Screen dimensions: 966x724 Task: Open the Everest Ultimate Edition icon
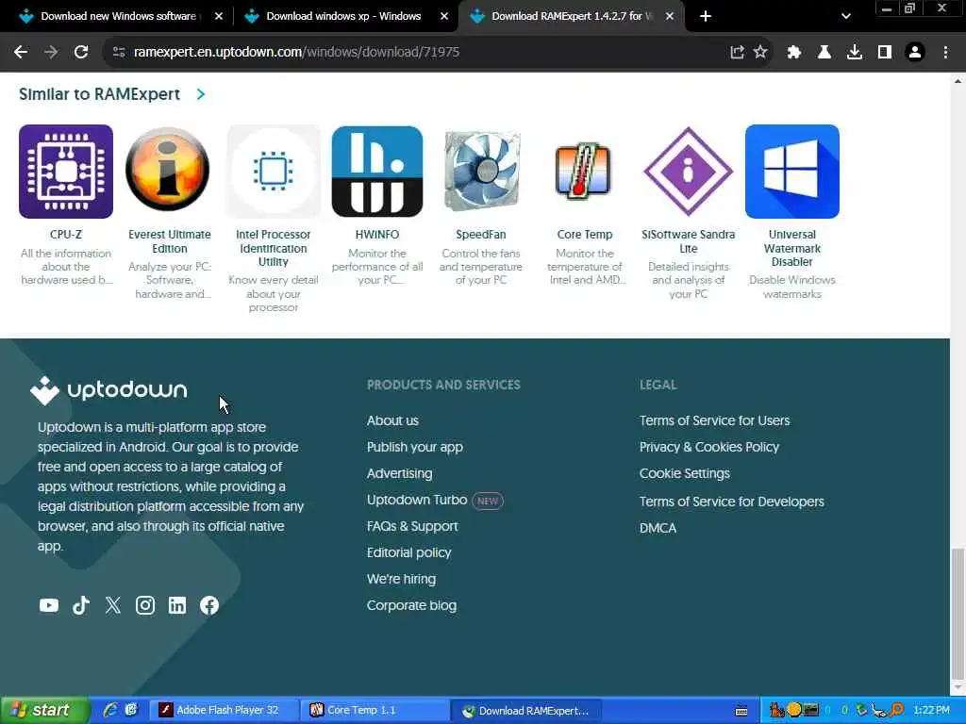[168, 170]
